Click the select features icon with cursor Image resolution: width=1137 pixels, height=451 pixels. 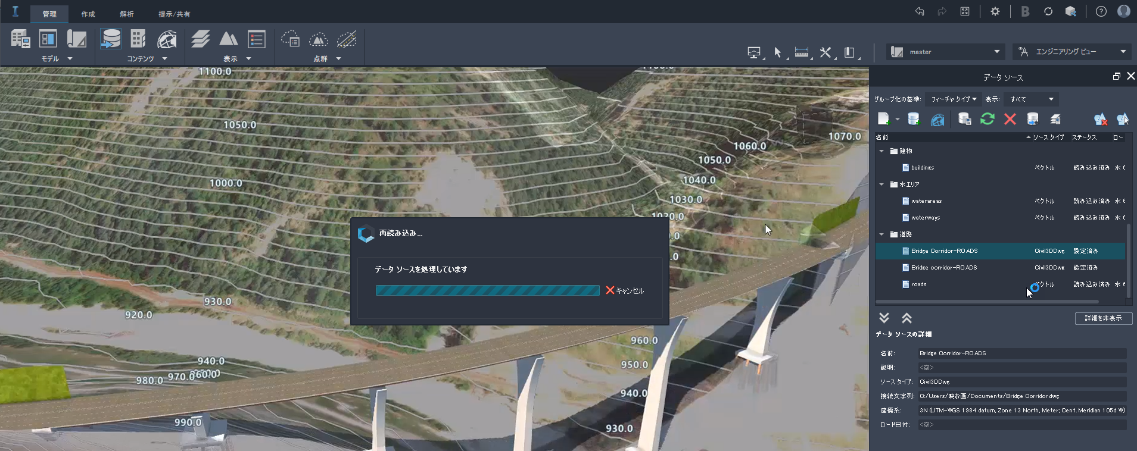1123,119
